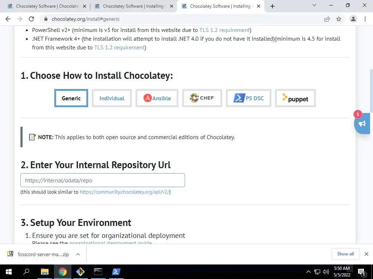Close the downloads bar
This screenshot has height=279, width=373.
click(366, 254)
